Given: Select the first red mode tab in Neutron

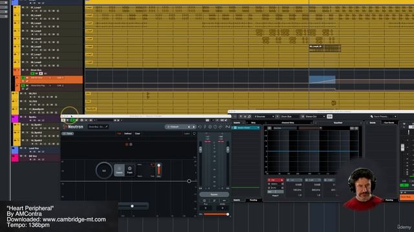Looking at the screenshot, I should click(x=119, y=133).
